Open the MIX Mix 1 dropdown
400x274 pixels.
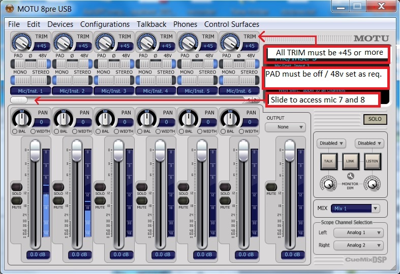[355, 209]
